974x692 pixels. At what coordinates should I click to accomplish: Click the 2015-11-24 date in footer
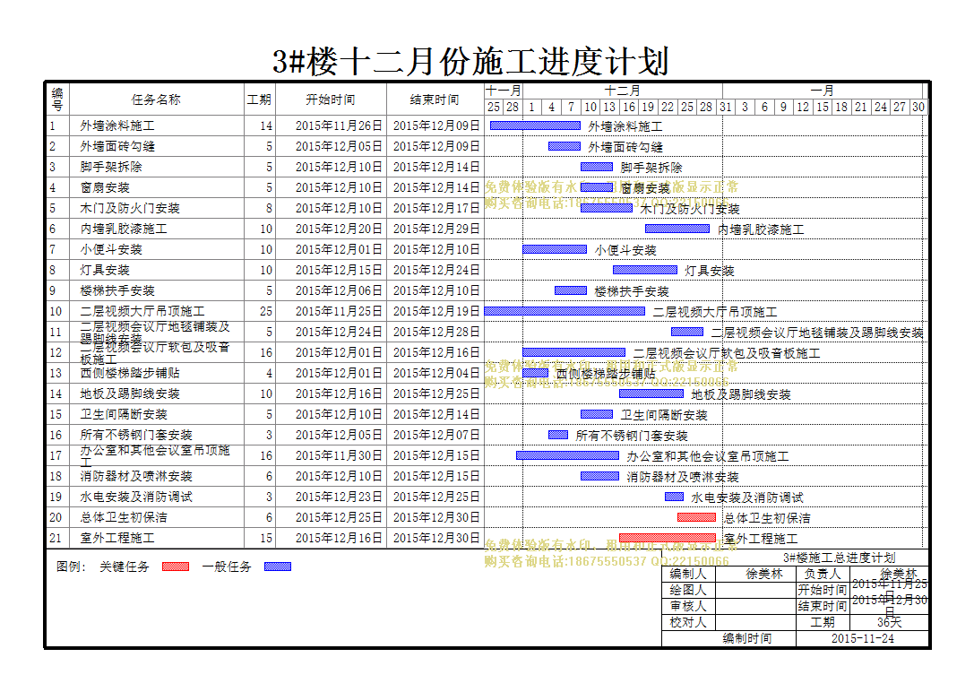pos(862,638)
